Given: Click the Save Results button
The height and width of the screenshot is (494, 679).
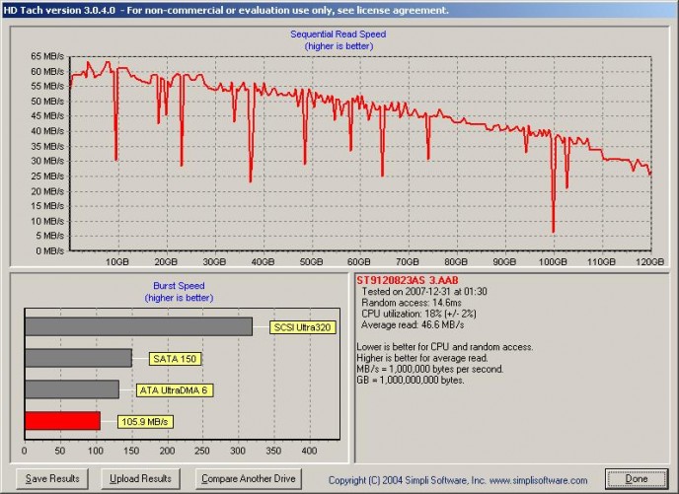Looking at the screenshot, I should pos(48,478).
